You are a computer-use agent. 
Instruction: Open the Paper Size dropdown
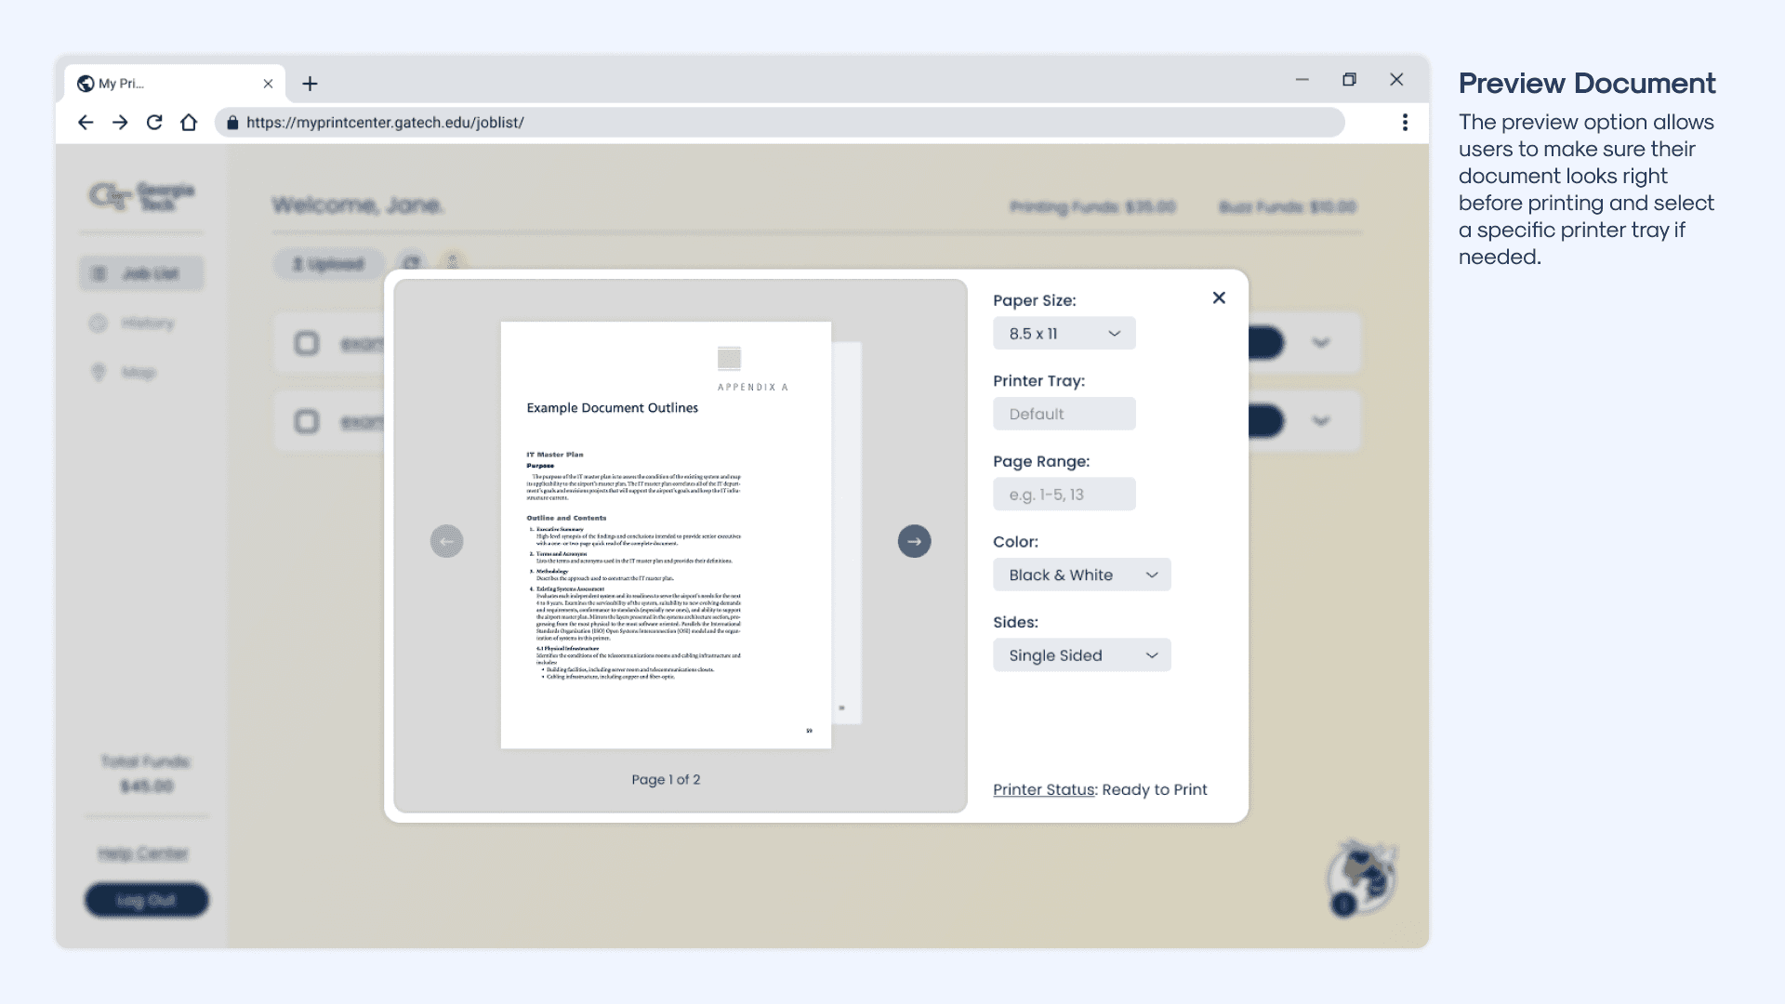(1064, 334)
